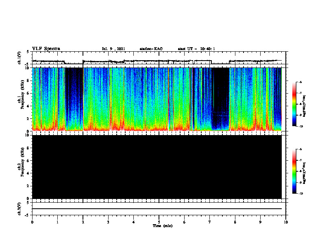Click time axis tick label "6"
This screenshot has height=249, width=322.
(x=185, y=222)
